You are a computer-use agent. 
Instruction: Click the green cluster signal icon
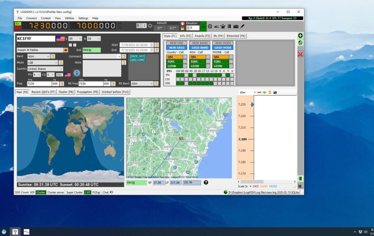pyautogui.click(x=203, y=26)
